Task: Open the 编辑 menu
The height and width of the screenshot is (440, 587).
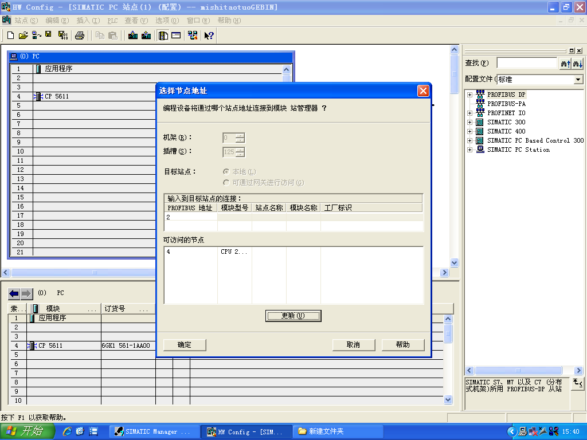Action: click(x=57, y=21)
